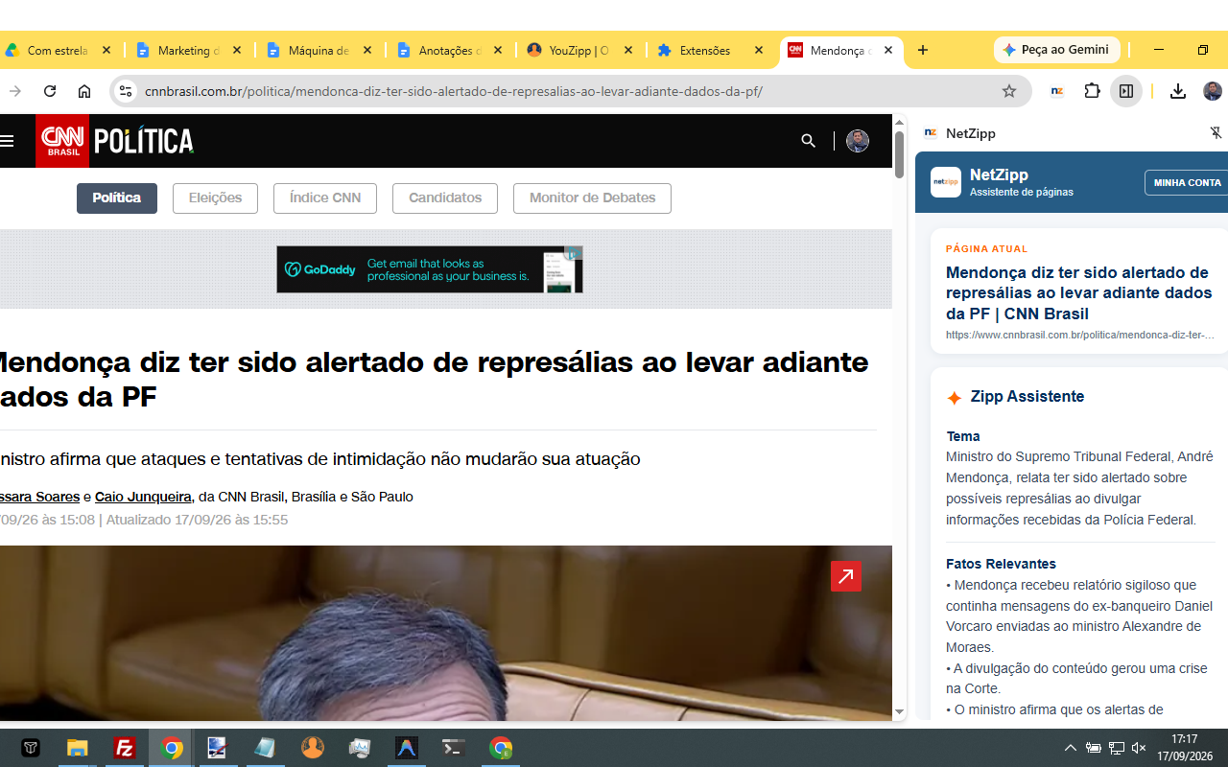Click the muted volume tray icon
The image size is (1228, 767).
1139,748
